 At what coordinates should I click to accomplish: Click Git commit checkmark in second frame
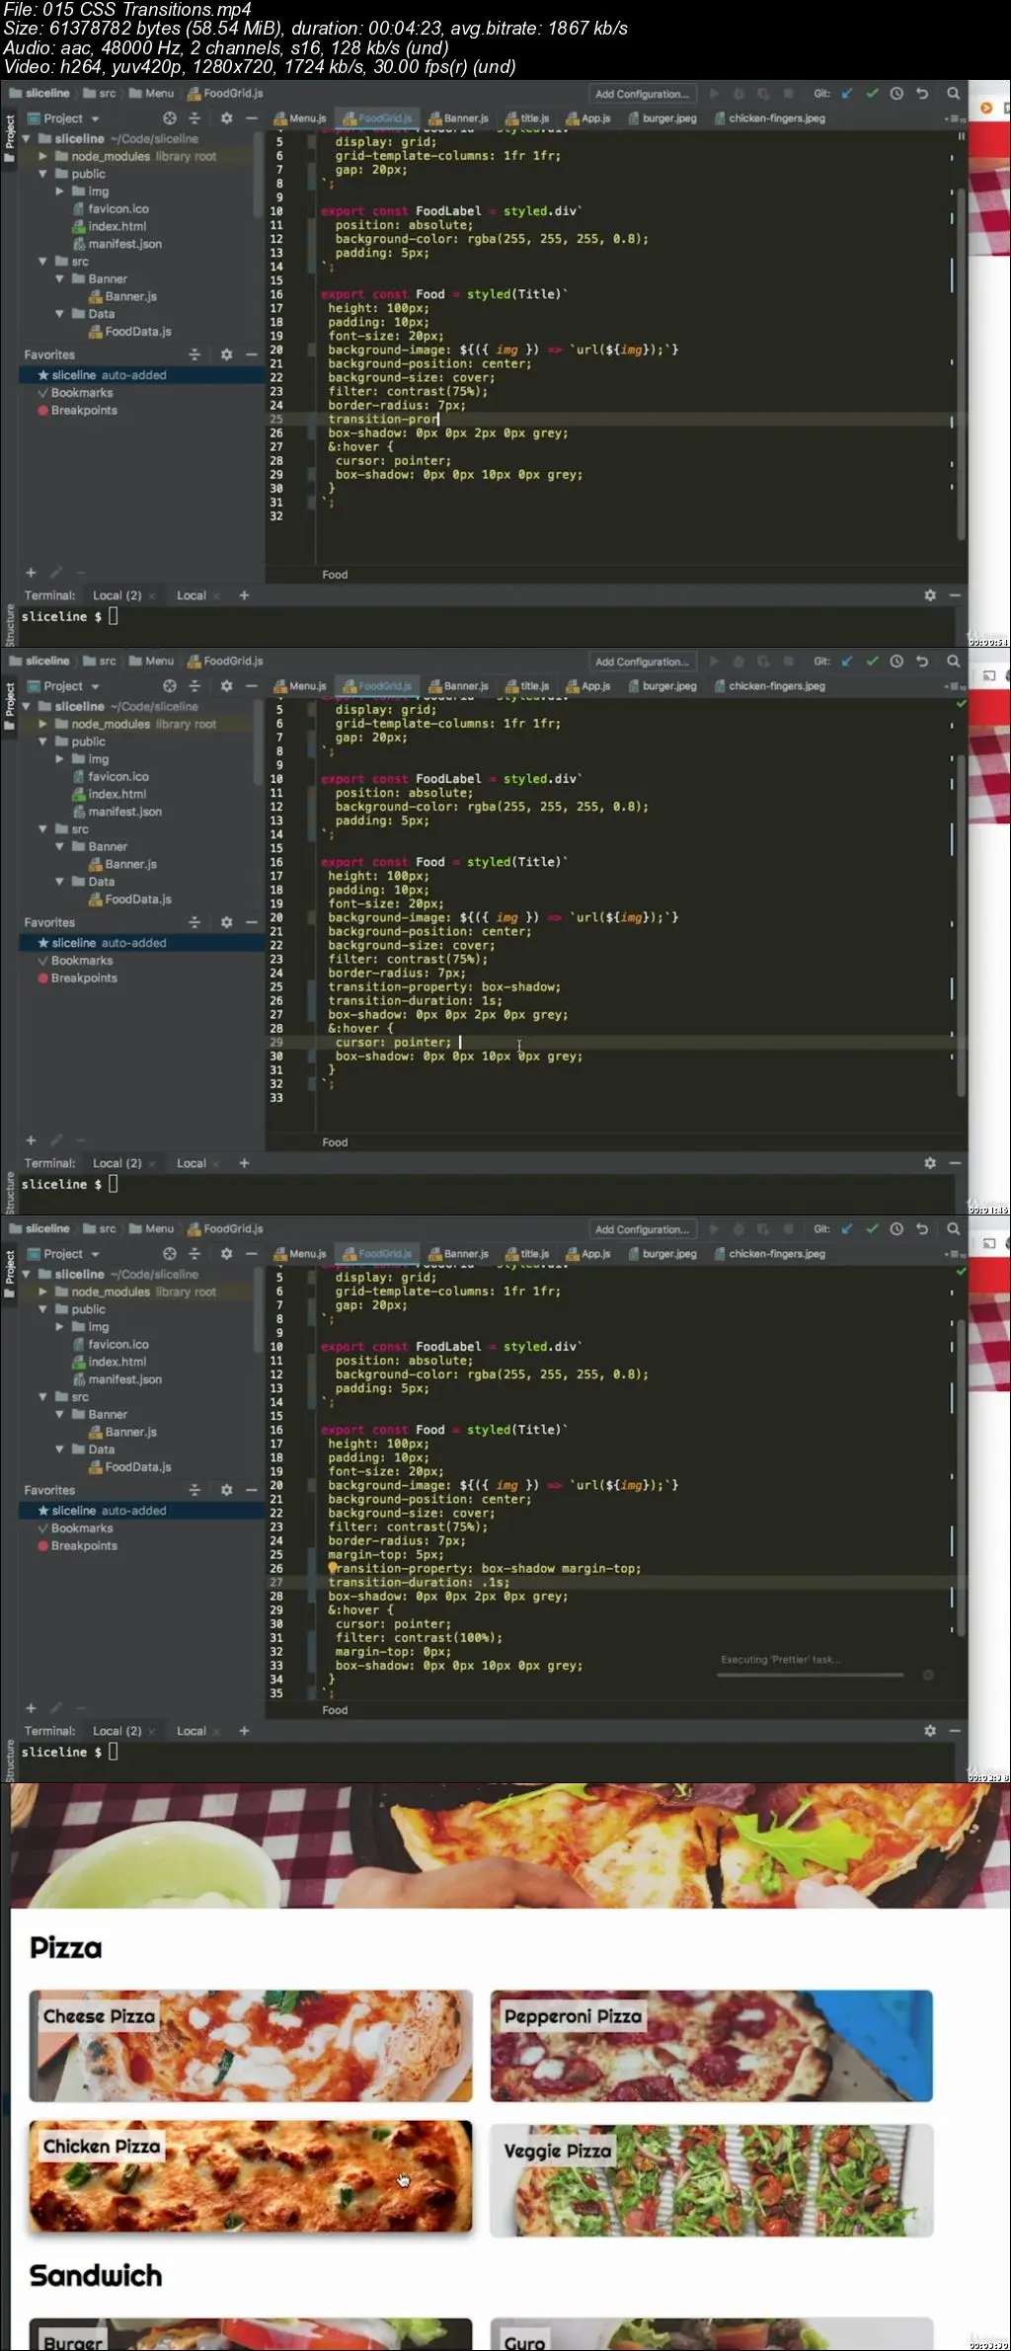tap(872, 662)
